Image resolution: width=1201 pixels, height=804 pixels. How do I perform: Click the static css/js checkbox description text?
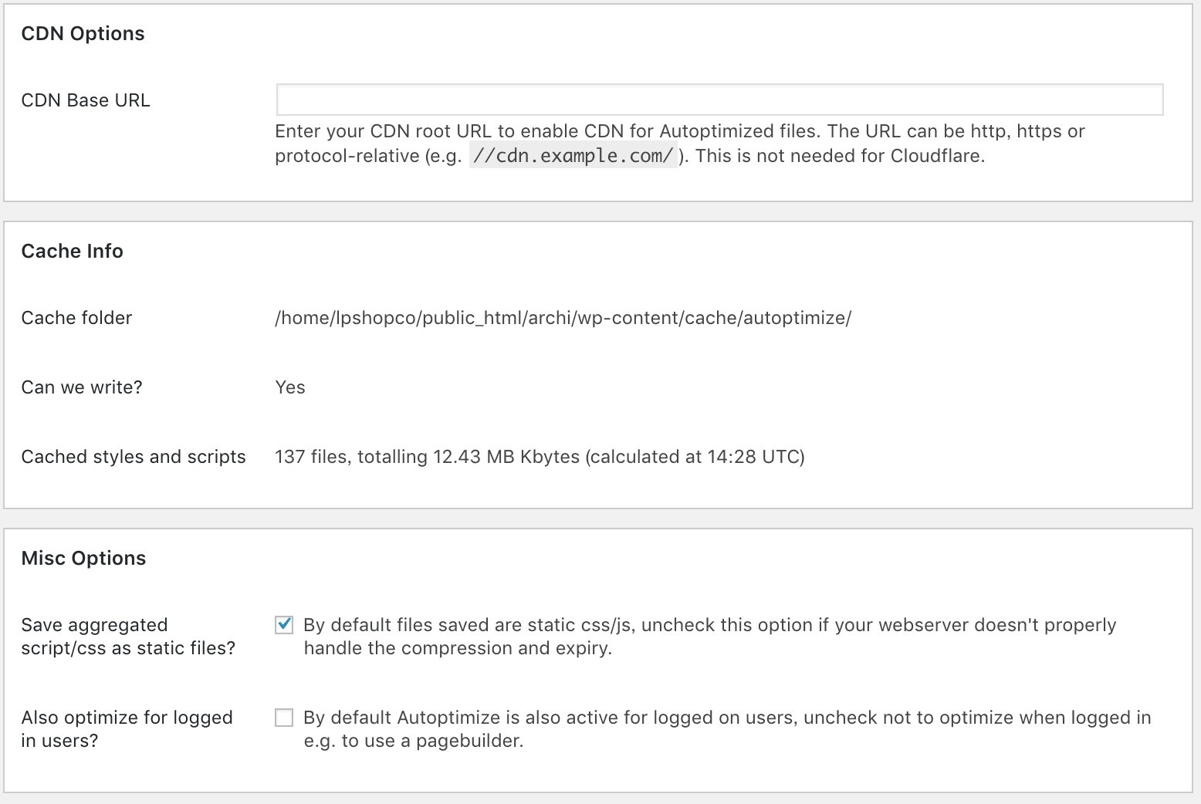tap(709, 637)
